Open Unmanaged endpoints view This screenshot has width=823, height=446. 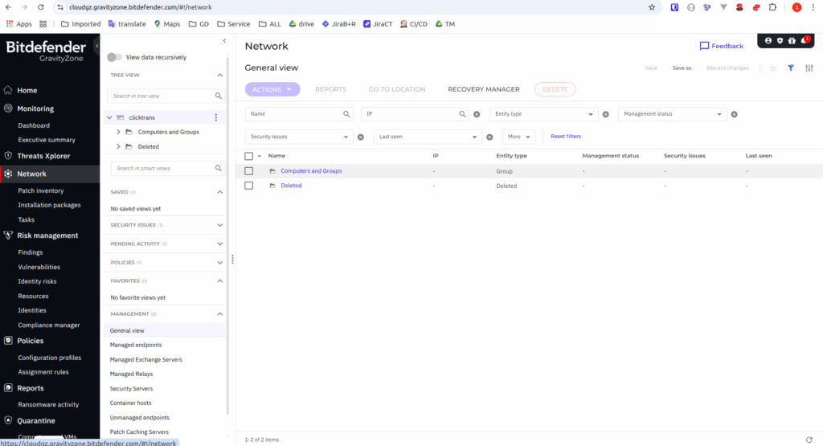click(x=140, y=418)
